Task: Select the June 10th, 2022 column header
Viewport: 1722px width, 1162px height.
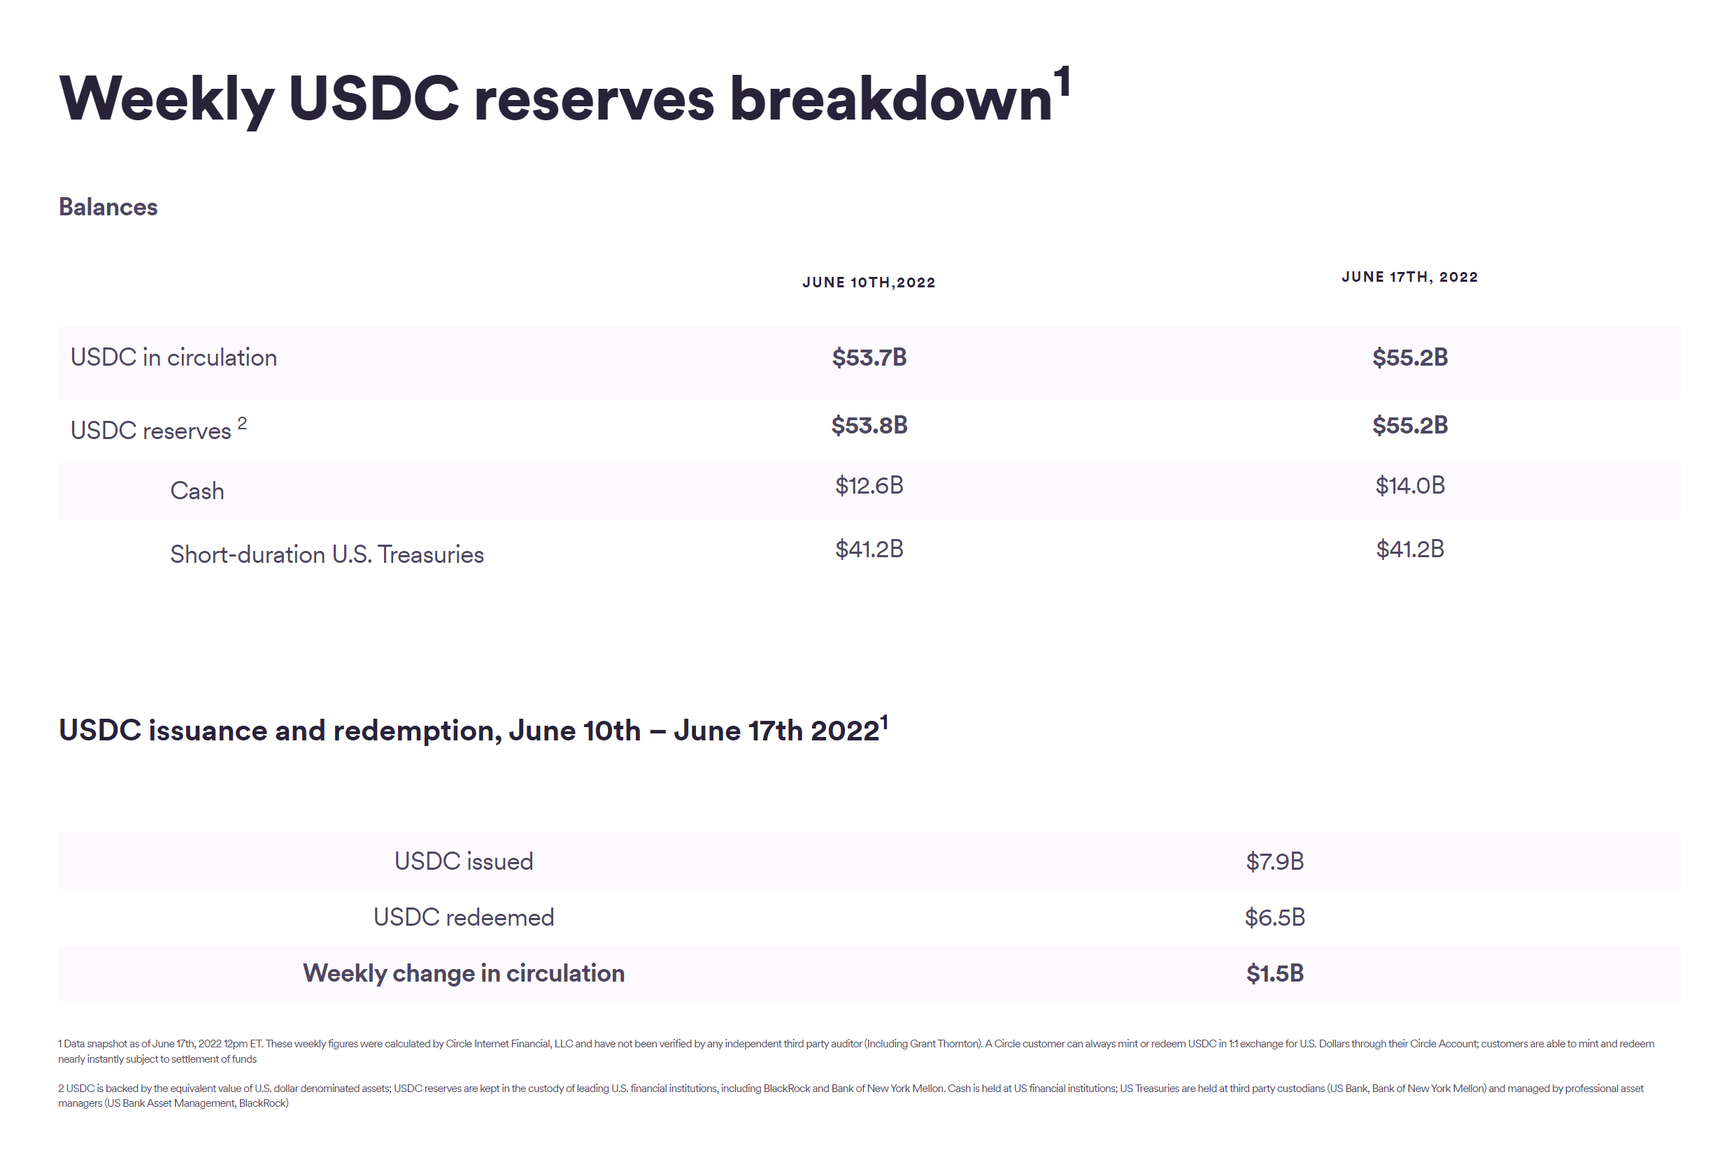Action: 869,282
